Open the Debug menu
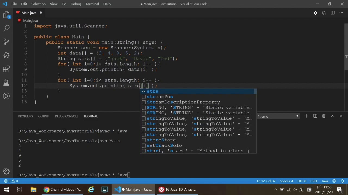Viewport: 348px width, 195px height. [76, 4]
